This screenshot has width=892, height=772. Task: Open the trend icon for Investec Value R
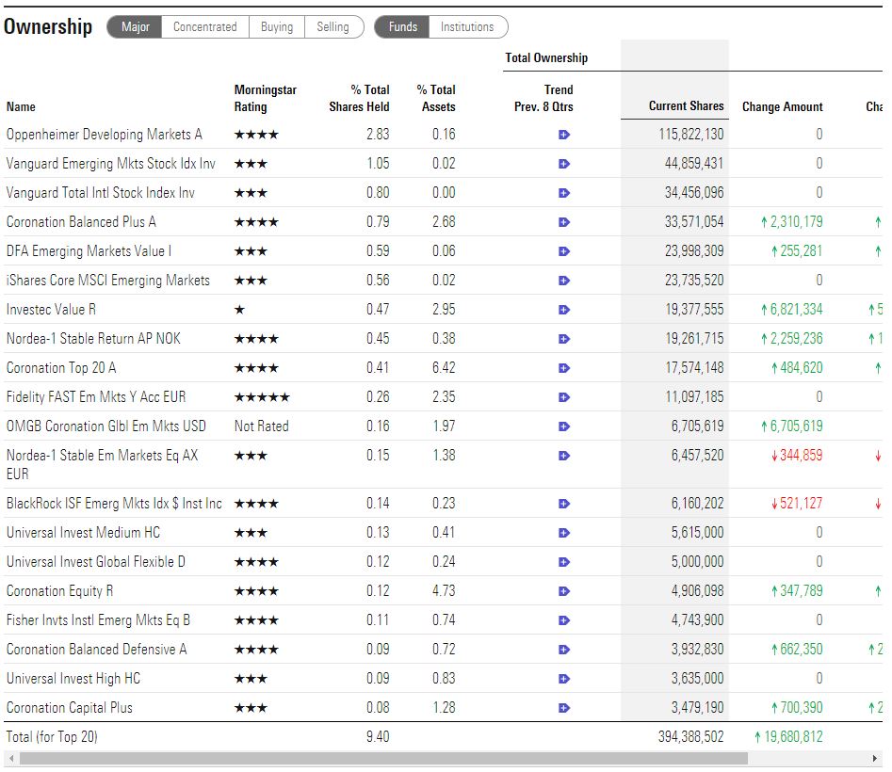562,309
